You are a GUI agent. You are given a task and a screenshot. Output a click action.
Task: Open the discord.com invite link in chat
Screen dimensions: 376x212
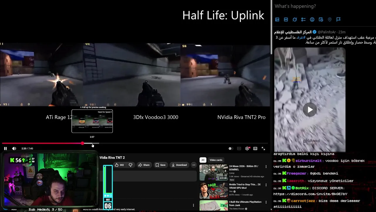310,194
